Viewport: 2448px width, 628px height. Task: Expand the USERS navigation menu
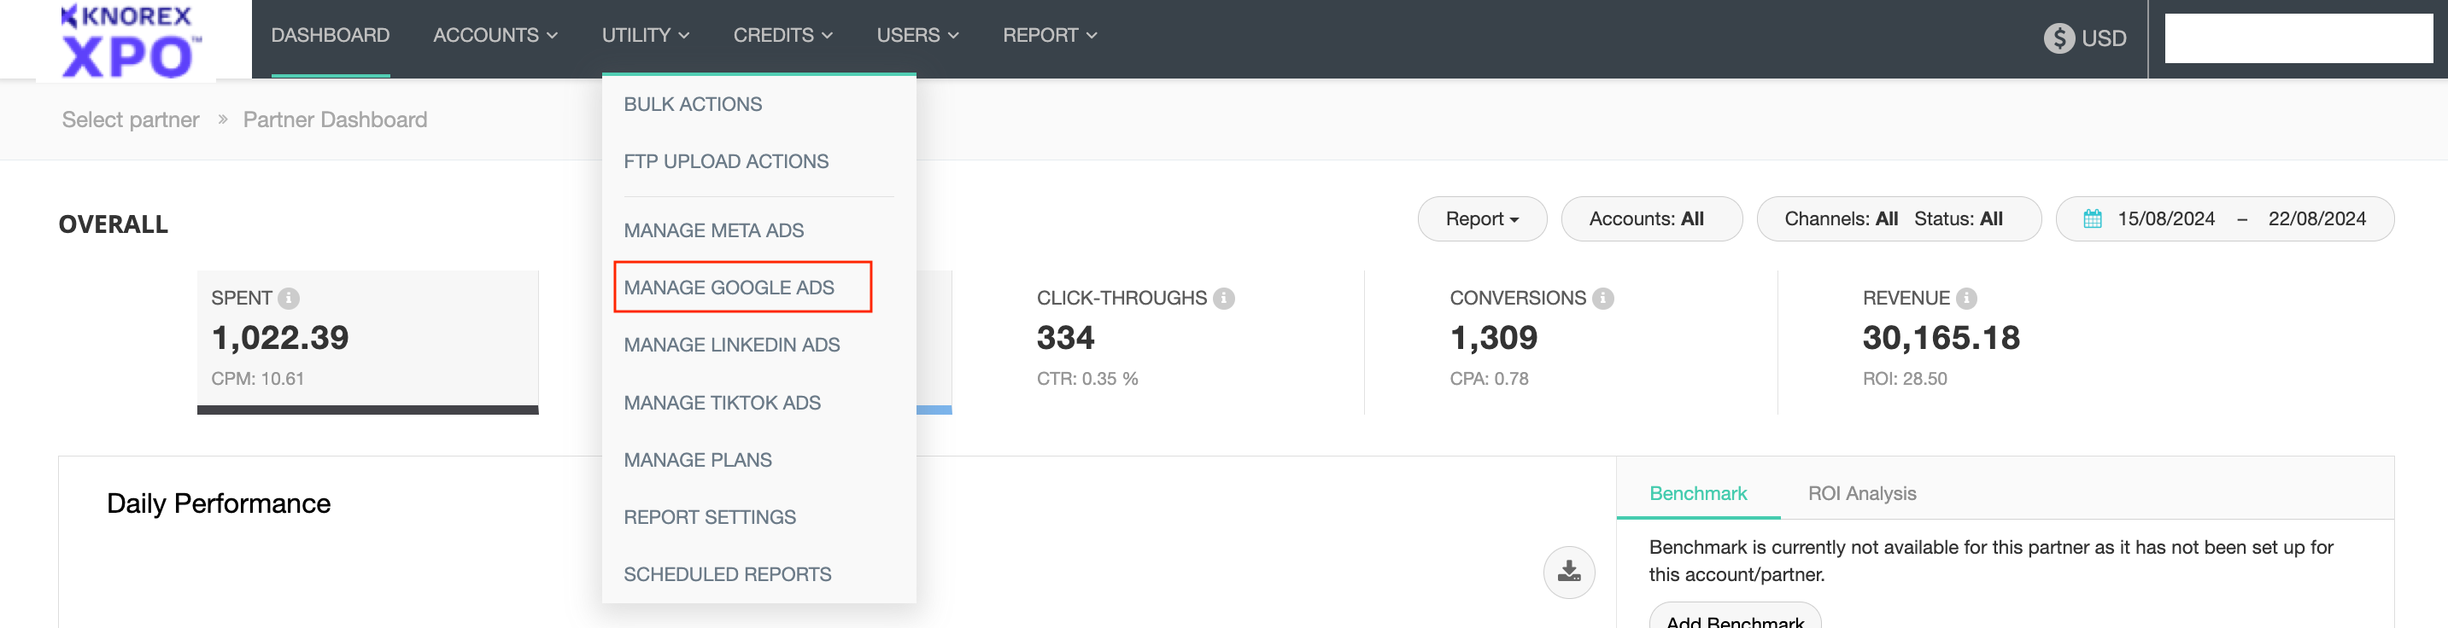click(917, 35)
